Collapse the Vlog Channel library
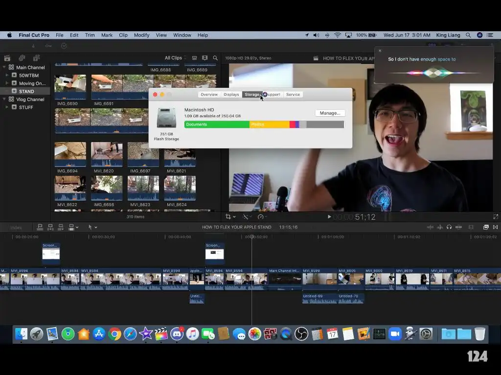The width and height of the screenshot is (501, 375). [x=4, y=99]
